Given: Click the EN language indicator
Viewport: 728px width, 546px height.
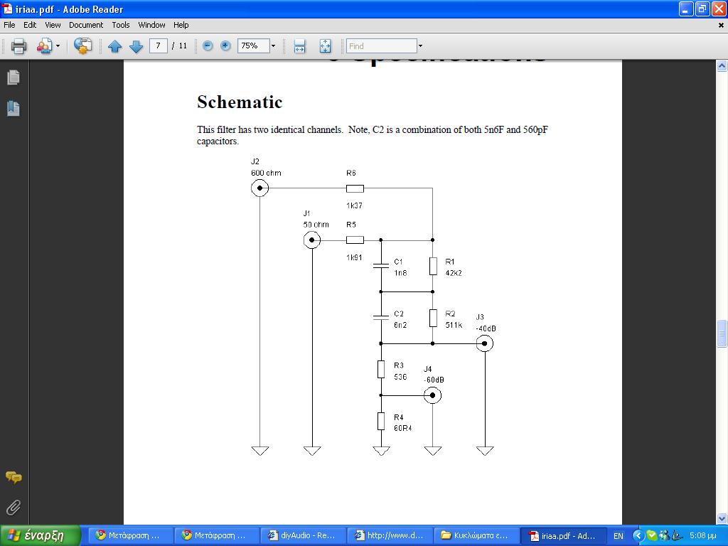Looking at the screenshot, I should point(619,536).
